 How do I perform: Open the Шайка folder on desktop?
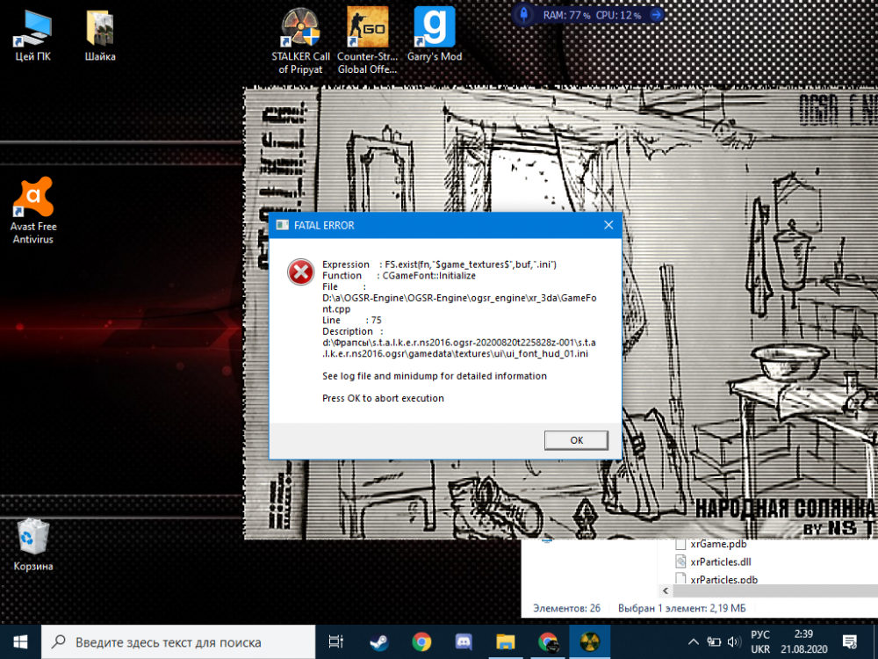pos(100,37)
